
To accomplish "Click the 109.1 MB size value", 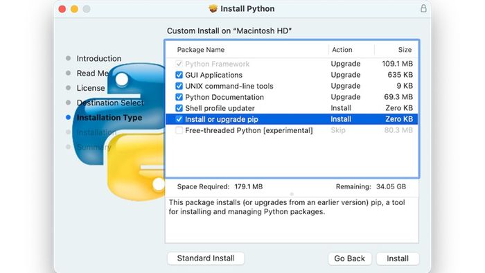I will pos(398,64).
